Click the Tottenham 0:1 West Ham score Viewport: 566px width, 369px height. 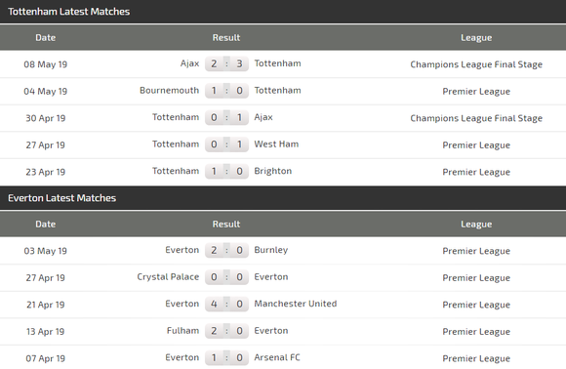pos(226,144)
